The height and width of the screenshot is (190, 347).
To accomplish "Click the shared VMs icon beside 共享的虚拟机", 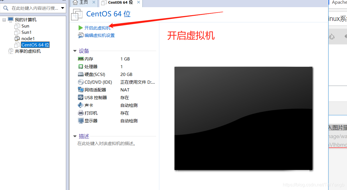I will pyautogui.click(x=11, y=51).
